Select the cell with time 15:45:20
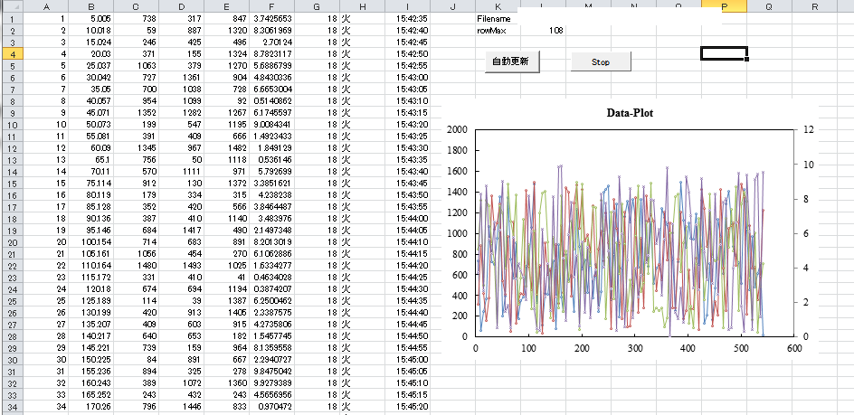Screen dimensions: 854x415 pyautogui.click(x=412, y=407)
